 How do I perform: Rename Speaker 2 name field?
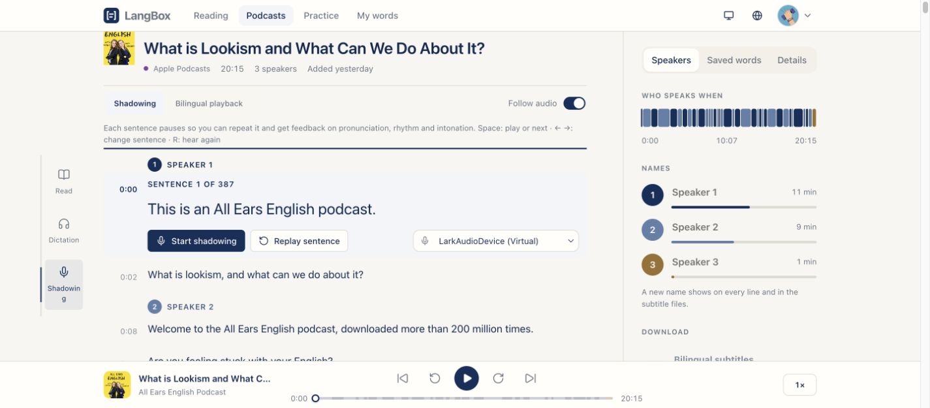pos(695,227)
